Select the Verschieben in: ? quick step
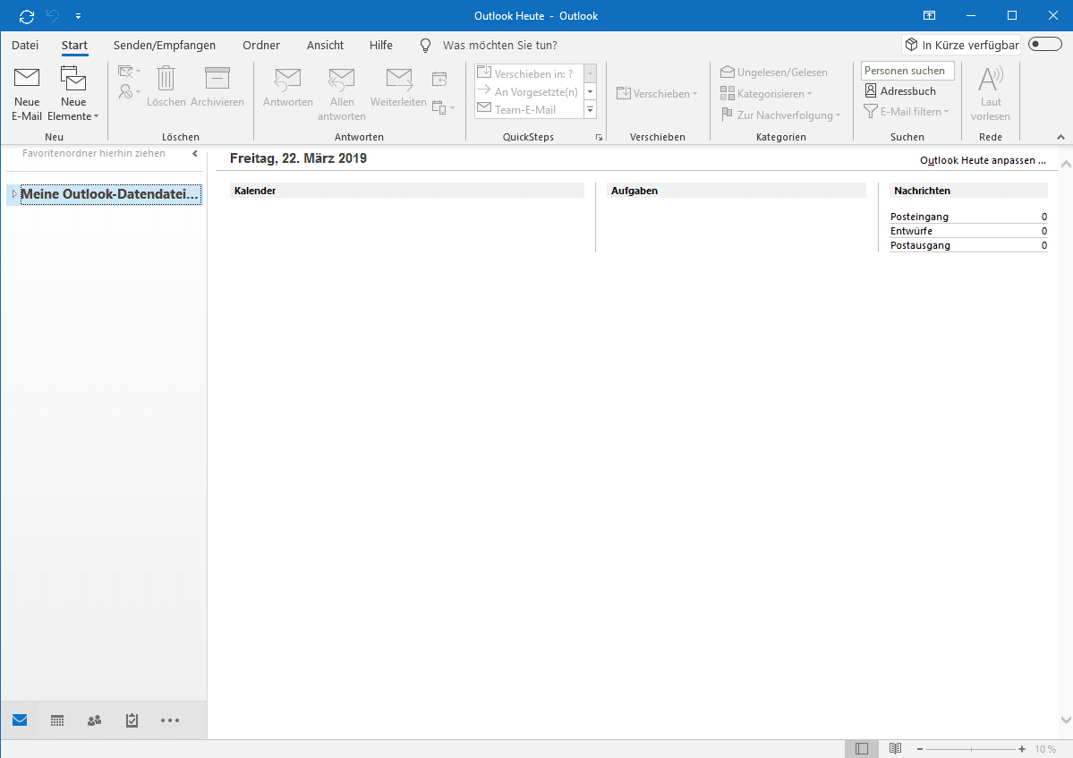The image size is (1073, 758). pos(528,73)
